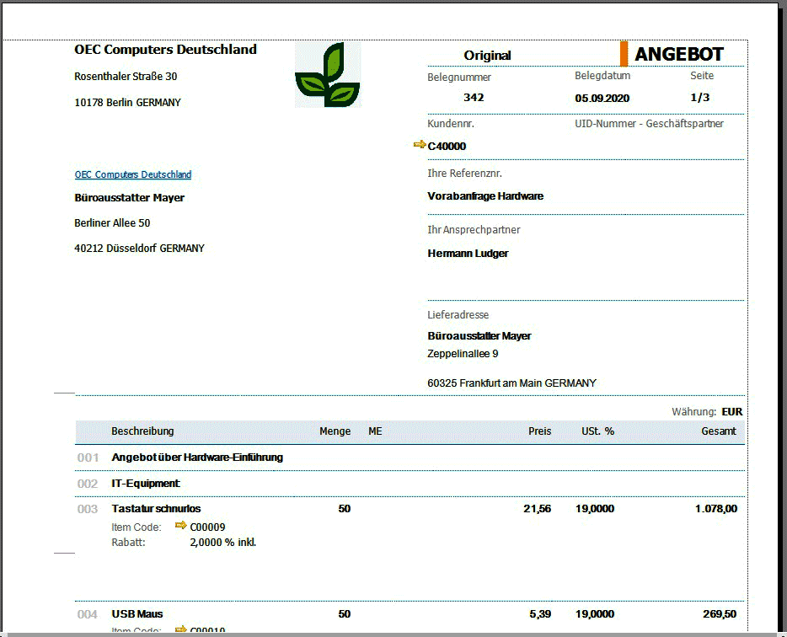Click the reference Vorabanfrage Hardware

[485, 196]
